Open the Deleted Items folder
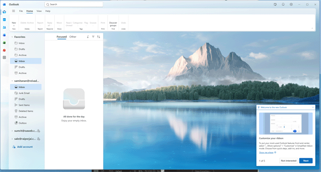Screen dimensions: 321x172 tap(26, 111)
